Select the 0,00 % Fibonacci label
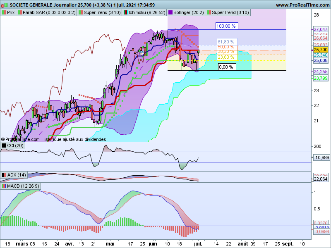331x248 pixels. pos(227,67)
